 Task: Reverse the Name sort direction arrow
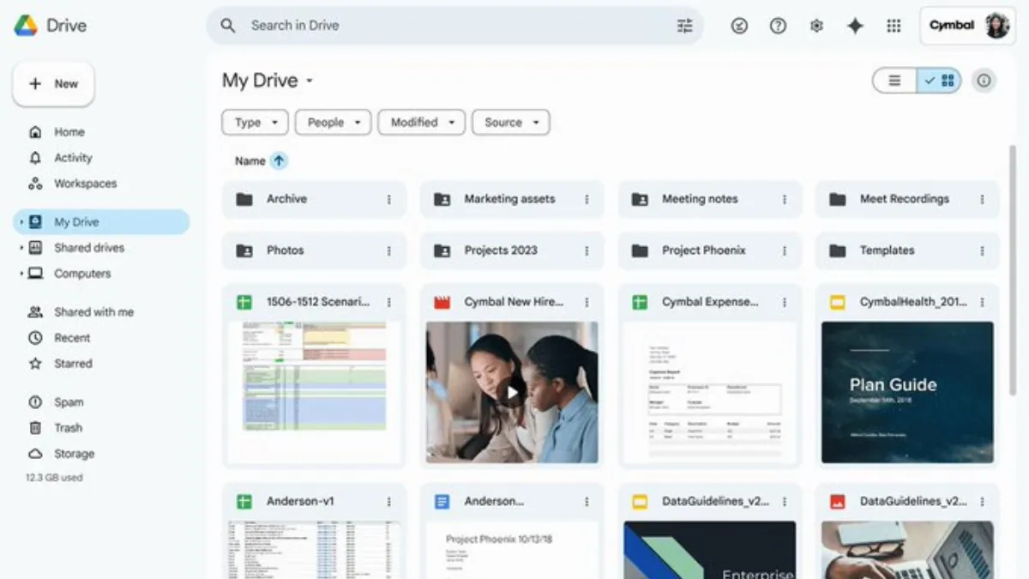tap(279, 160)
